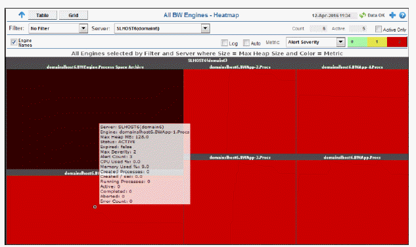The image size is (416, 247).
Task: Click the red 2 legend swatch
Action: click(x=397, y=42)
